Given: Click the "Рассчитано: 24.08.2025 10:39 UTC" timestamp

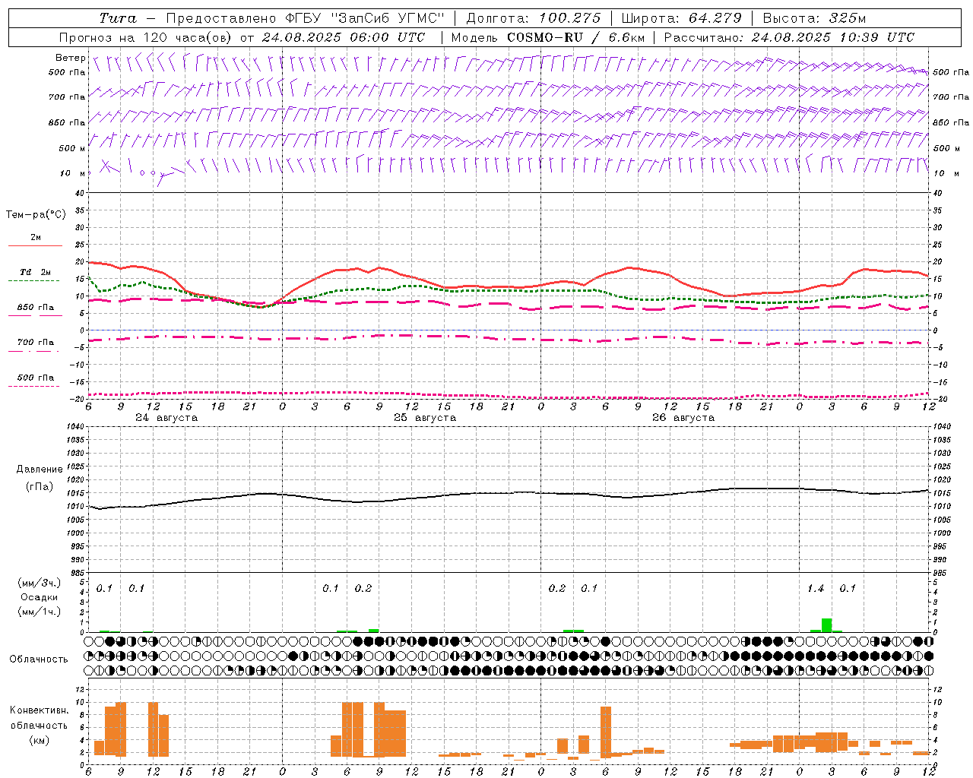Looking at the screenshot, I should coord(789,37).
